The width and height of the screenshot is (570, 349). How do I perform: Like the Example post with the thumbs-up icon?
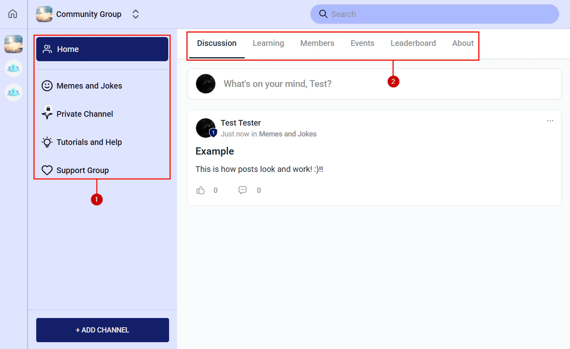coord(200,190)
